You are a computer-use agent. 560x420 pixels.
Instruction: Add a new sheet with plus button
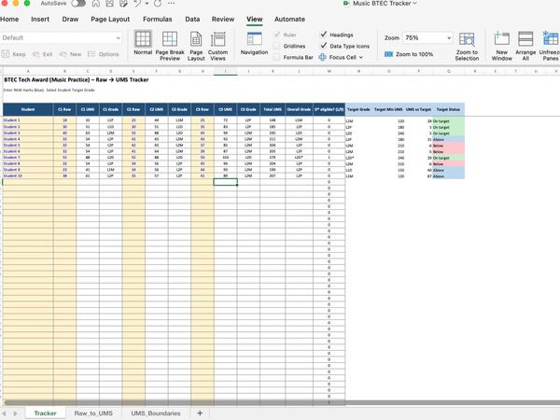coord(200,413)
